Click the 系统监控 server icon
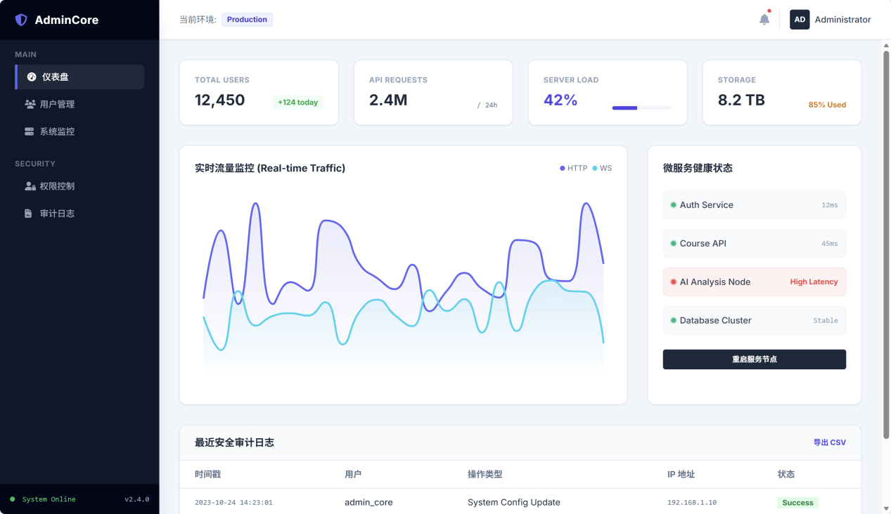Screen dimensions: 891x514 [30, 131]
